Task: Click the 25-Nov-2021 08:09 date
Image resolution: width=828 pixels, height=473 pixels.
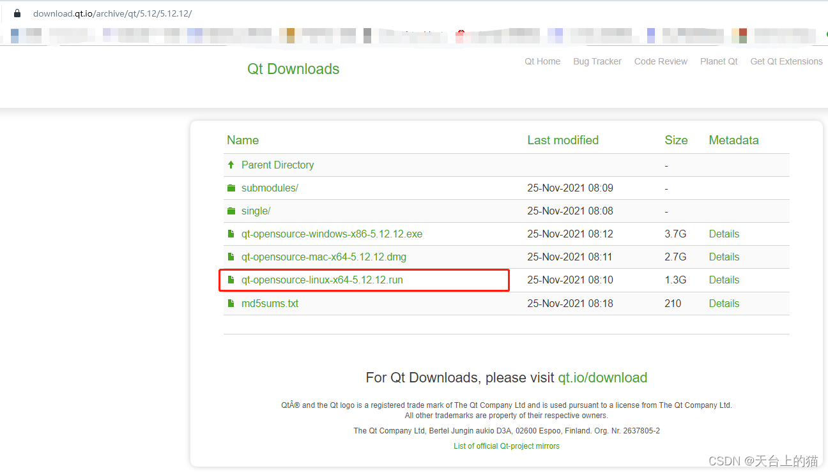Action: (x=570, y=188)
